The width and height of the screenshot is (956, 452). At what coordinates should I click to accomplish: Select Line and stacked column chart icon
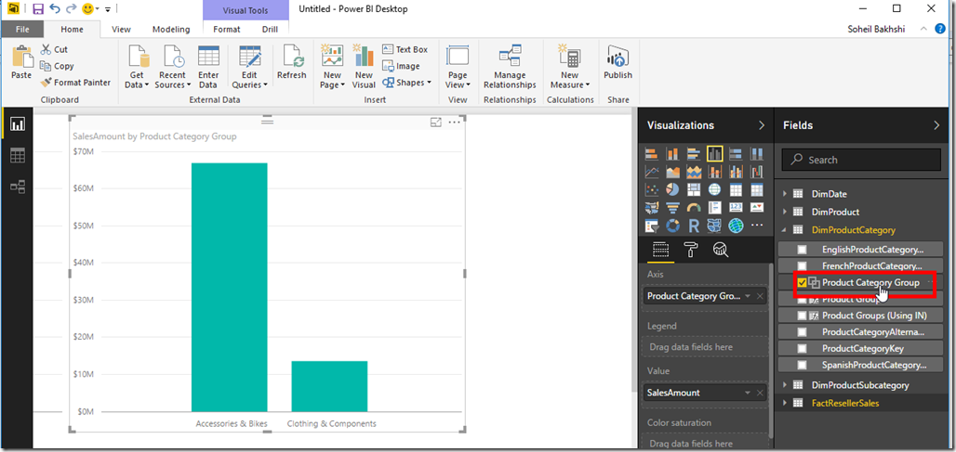point(714,172)
